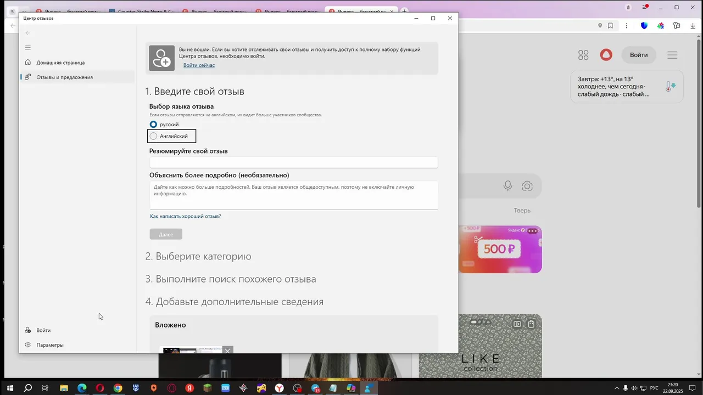Open the hamburger navigation menu in Feedback Hub

(28, 48)
